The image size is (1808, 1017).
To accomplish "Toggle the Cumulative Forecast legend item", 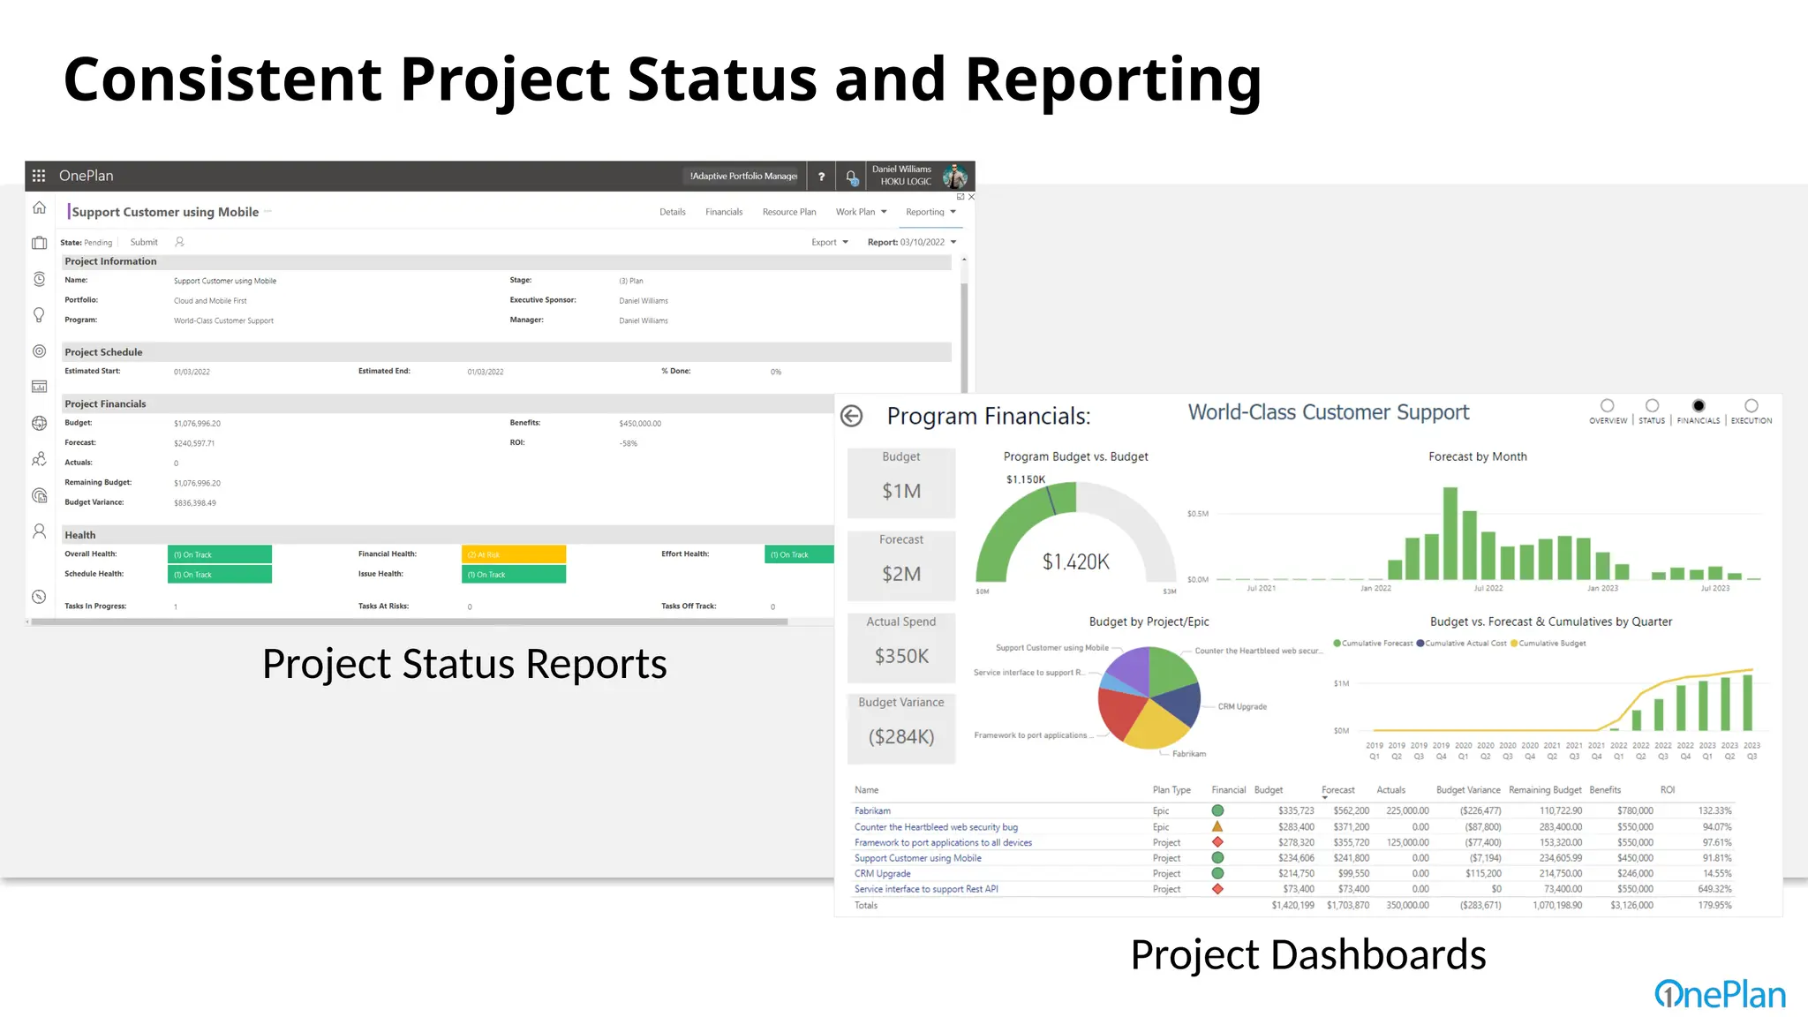I will [1373, 644].
